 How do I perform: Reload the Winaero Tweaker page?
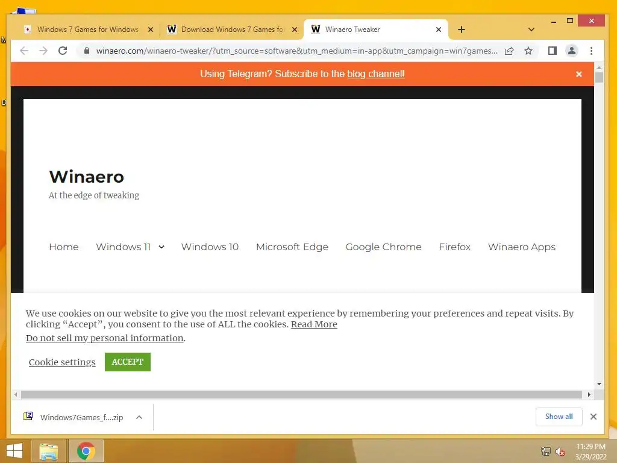point(63,51)
